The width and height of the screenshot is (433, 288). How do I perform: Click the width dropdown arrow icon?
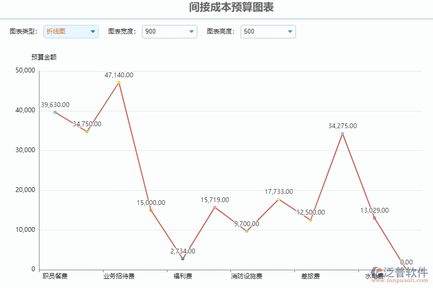pyautogui.click(x=191, y=31)
